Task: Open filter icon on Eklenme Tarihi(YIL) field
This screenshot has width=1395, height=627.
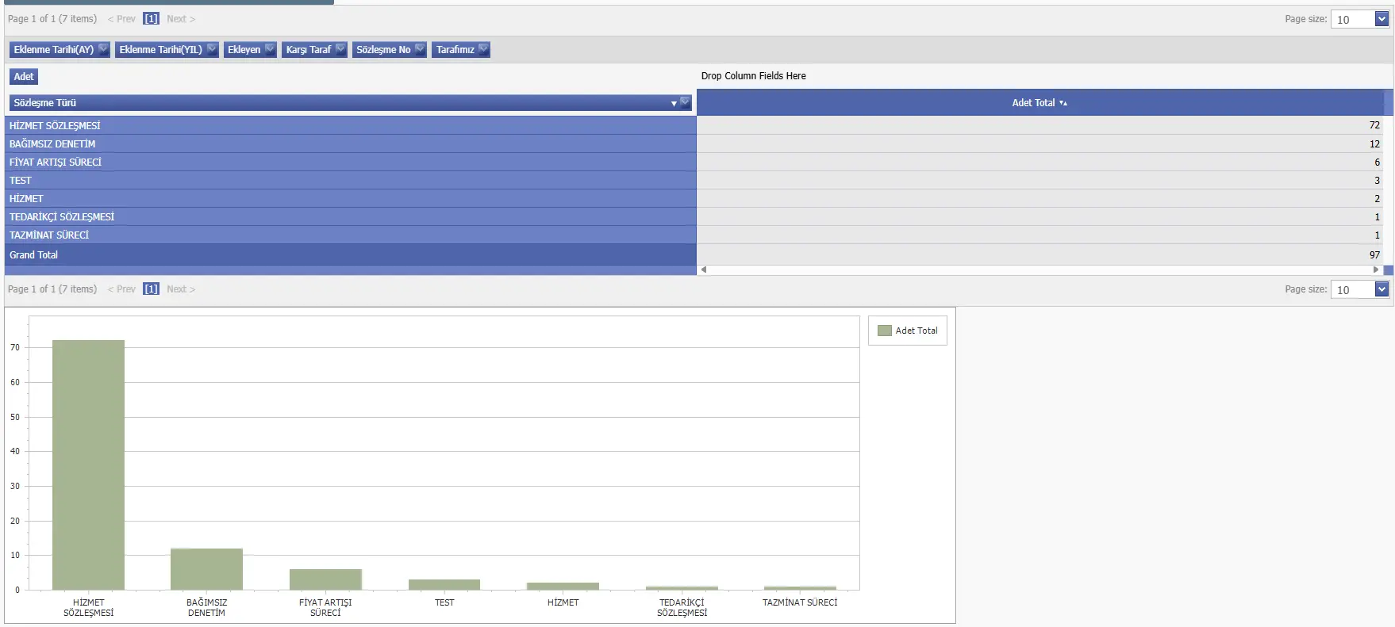Action: (212, 49)
